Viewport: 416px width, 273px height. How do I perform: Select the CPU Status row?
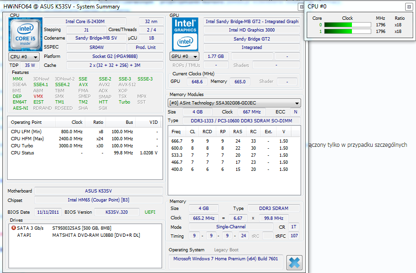pyautogui.click(x=85, y=153)
